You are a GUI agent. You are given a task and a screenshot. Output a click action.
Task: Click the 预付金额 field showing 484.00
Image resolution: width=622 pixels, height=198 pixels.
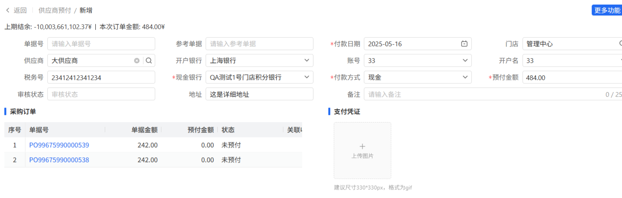click(572, 77)
